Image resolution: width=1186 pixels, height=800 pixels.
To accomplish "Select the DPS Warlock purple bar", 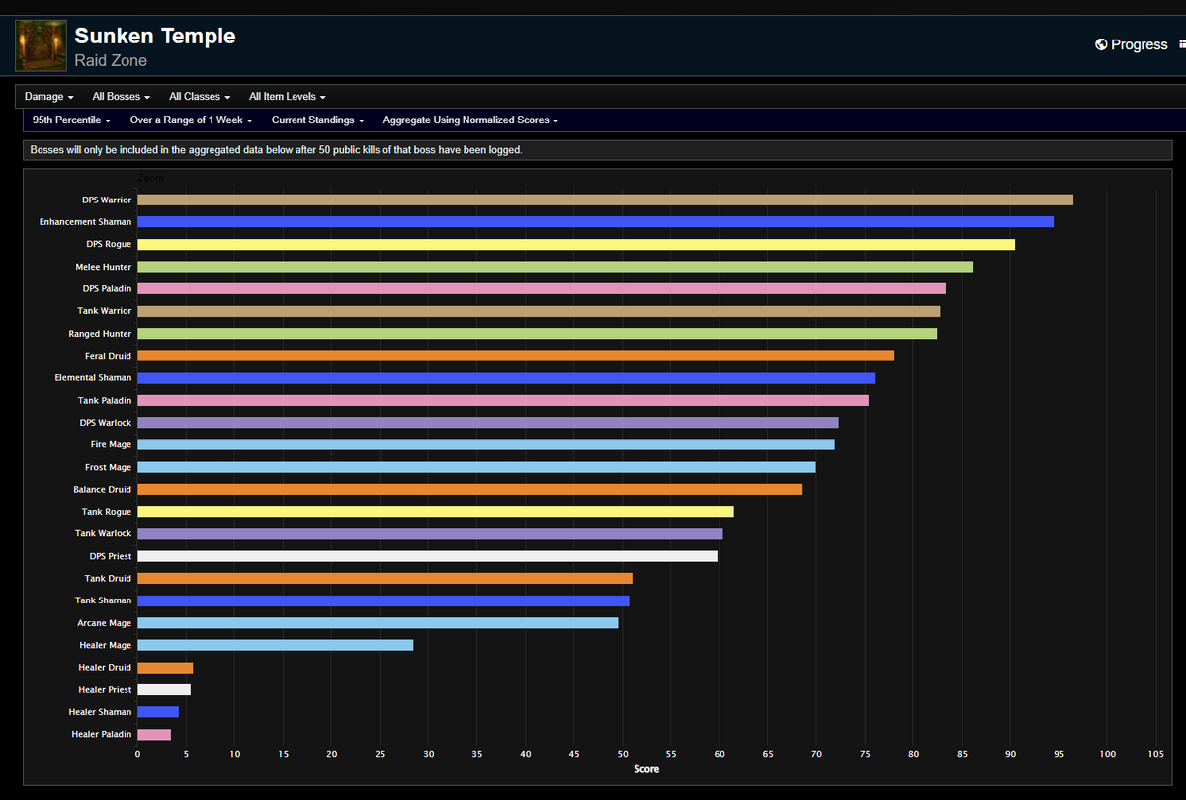I will (488, 423).
